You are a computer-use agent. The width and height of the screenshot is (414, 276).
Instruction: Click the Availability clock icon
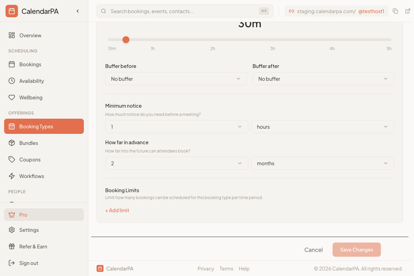point(12,81)
